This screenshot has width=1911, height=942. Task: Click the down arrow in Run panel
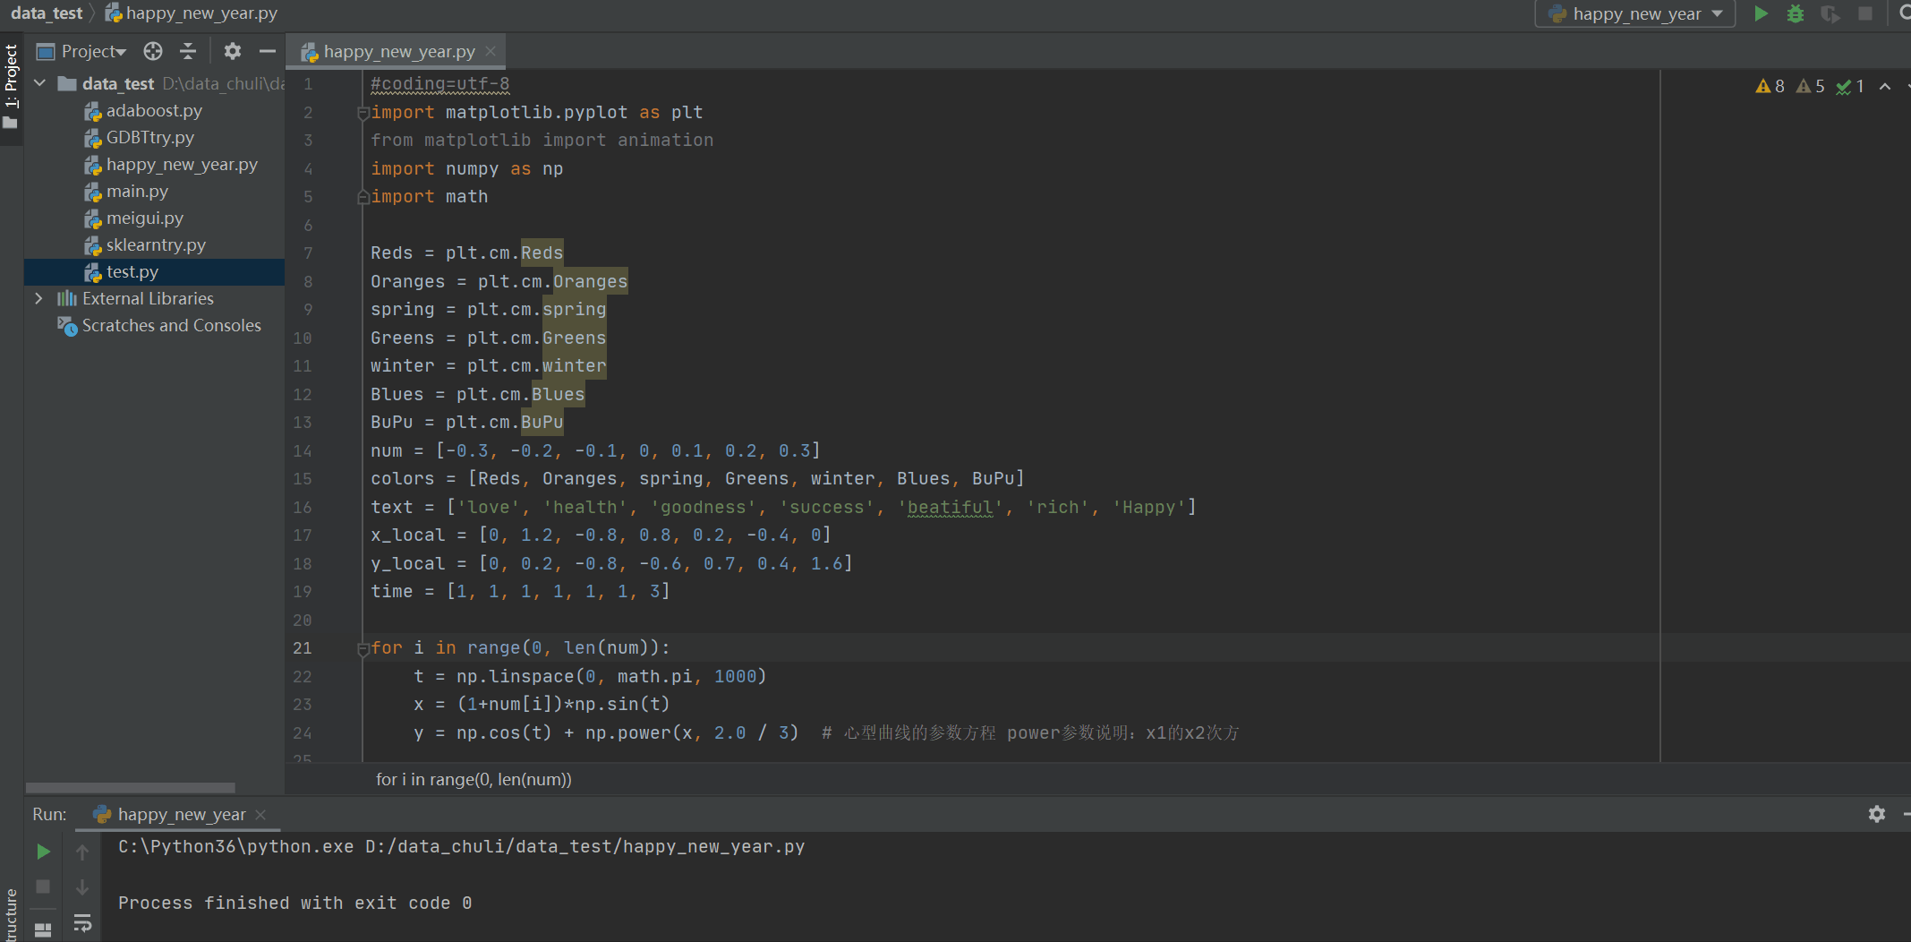82,886
